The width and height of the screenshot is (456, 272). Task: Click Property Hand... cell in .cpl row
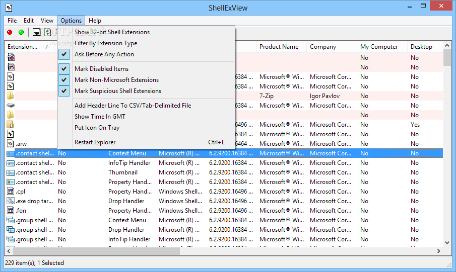[x=130, y=192]
